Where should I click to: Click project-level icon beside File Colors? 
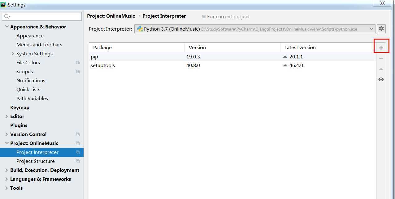pos(78,62)
